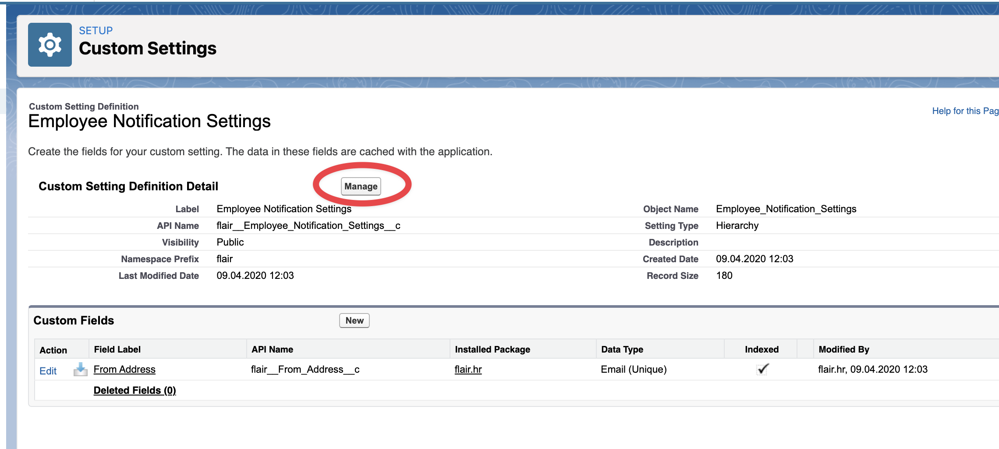This screenshot has width=999, height=449.
Task: Edit the From Address field
Action: coord(48,371)
